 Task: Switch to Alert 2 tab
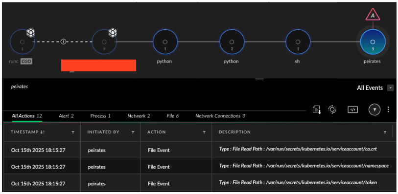pyautogui.click(x=66, y=116)
